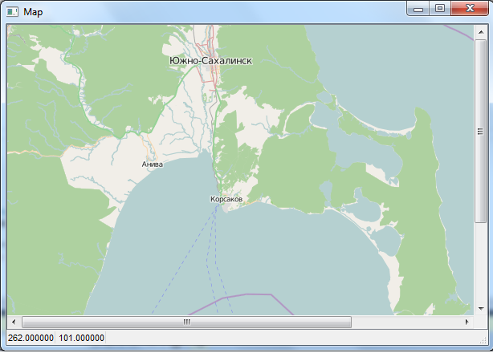The width and height of the screenshot is (493, 353).
Task: Click the 101.000000 status bar field
Action: click(81, 339)
